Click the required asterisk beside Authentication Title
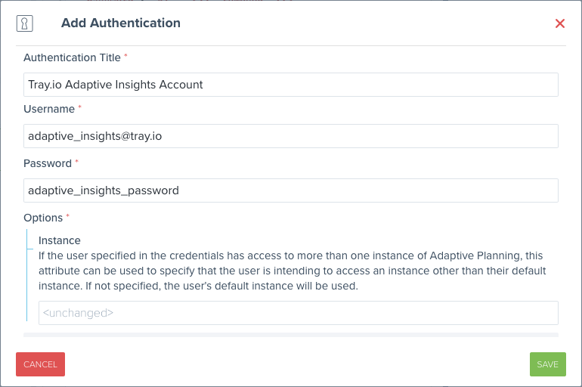Screen dimensions: 582x387 point(126,57)
